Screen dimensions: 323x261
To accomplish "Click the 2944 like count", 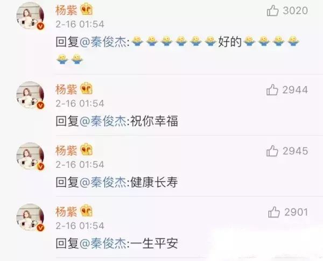I will [x=295, y=90].
